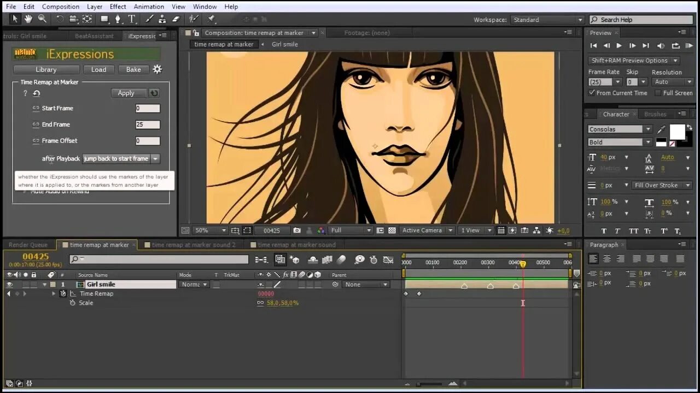Click the End Frame input field

point(148,124)
